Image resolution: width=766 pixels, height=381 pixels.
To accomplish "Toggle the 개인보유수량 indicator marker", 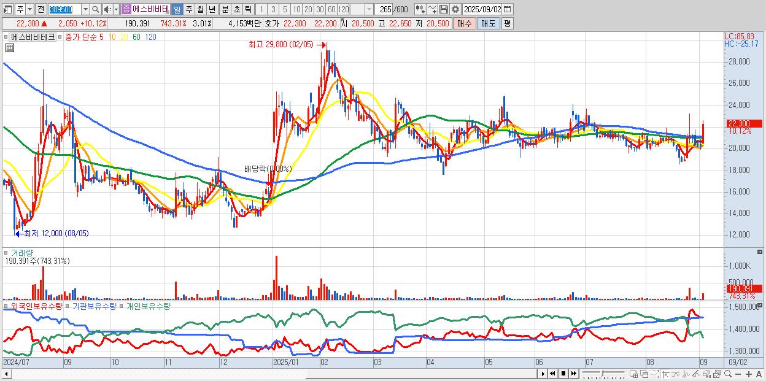I will [x=122, y=306].
